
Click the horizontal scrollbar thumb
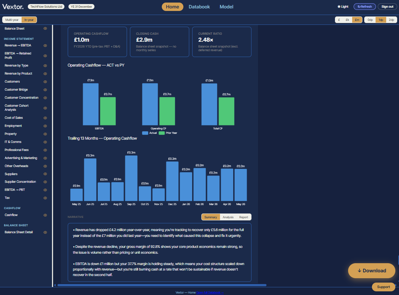162,285
